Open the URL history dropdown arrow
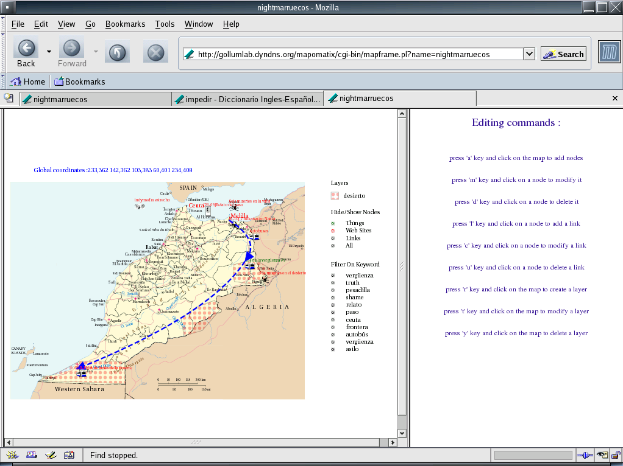Viewport: 623px width, 466px height. pyautogui.click(x=529, y=54)
